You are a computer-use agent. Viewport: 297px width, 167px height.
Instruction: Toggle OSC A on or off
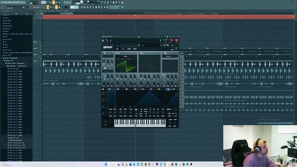(x=116, y=53)
